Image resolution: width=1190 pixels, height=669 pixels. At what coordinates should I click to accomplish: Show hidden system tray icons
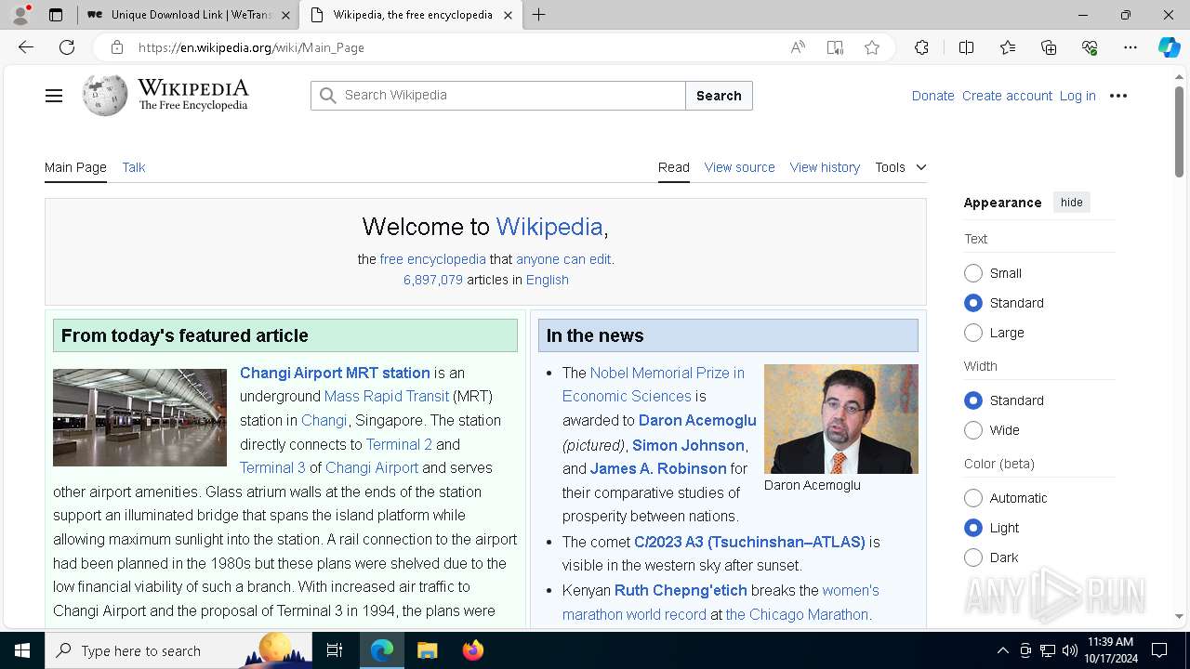tap(1002, 650)
